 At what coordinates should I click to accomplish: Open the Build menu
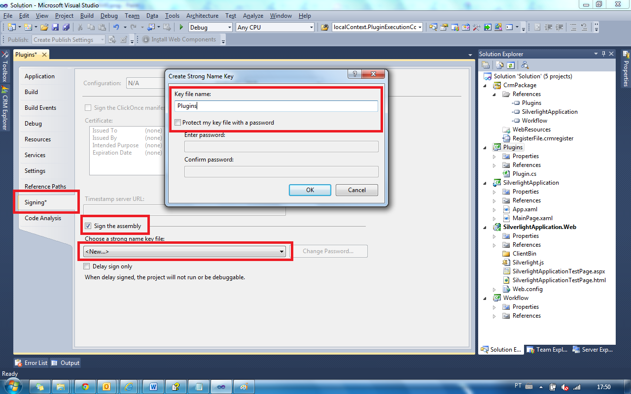(87, 16)
